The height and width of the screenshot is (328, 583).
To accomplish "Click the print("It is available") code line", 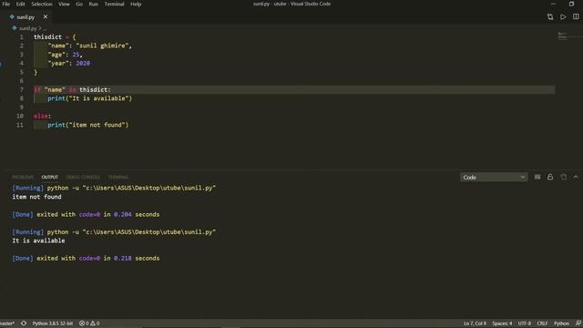I will pyautogui.click(x=89, y=98).
